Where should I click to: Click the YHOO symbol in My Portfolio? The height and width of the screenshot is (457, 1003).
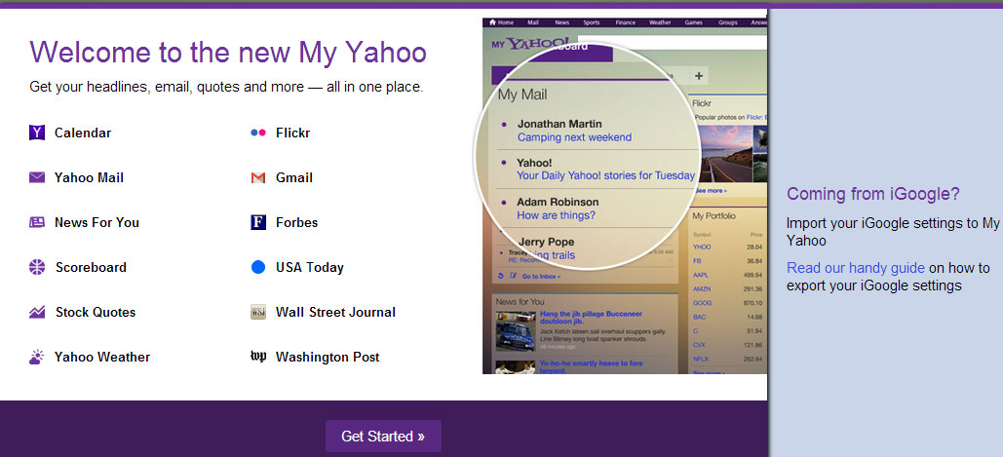(x=702, y=247)
